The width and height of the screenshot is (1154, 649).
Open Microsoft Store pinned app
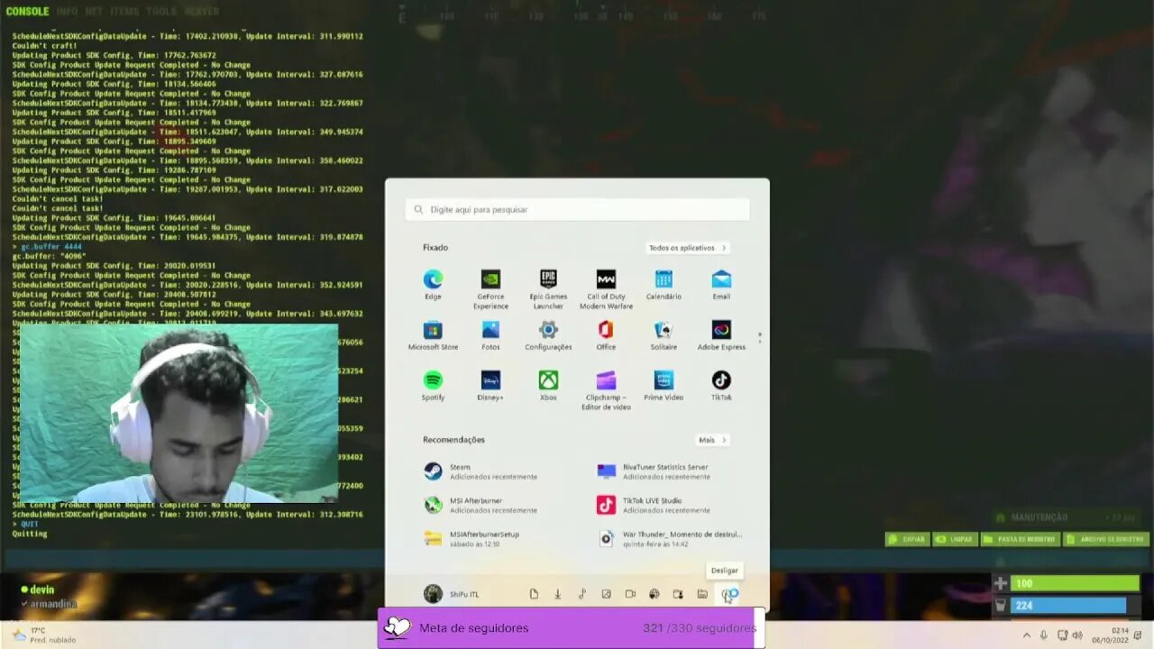433,335
